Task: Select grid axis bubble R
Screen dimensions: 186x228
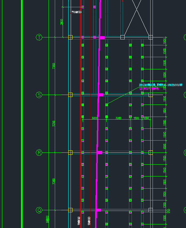Action: (39, 152)
